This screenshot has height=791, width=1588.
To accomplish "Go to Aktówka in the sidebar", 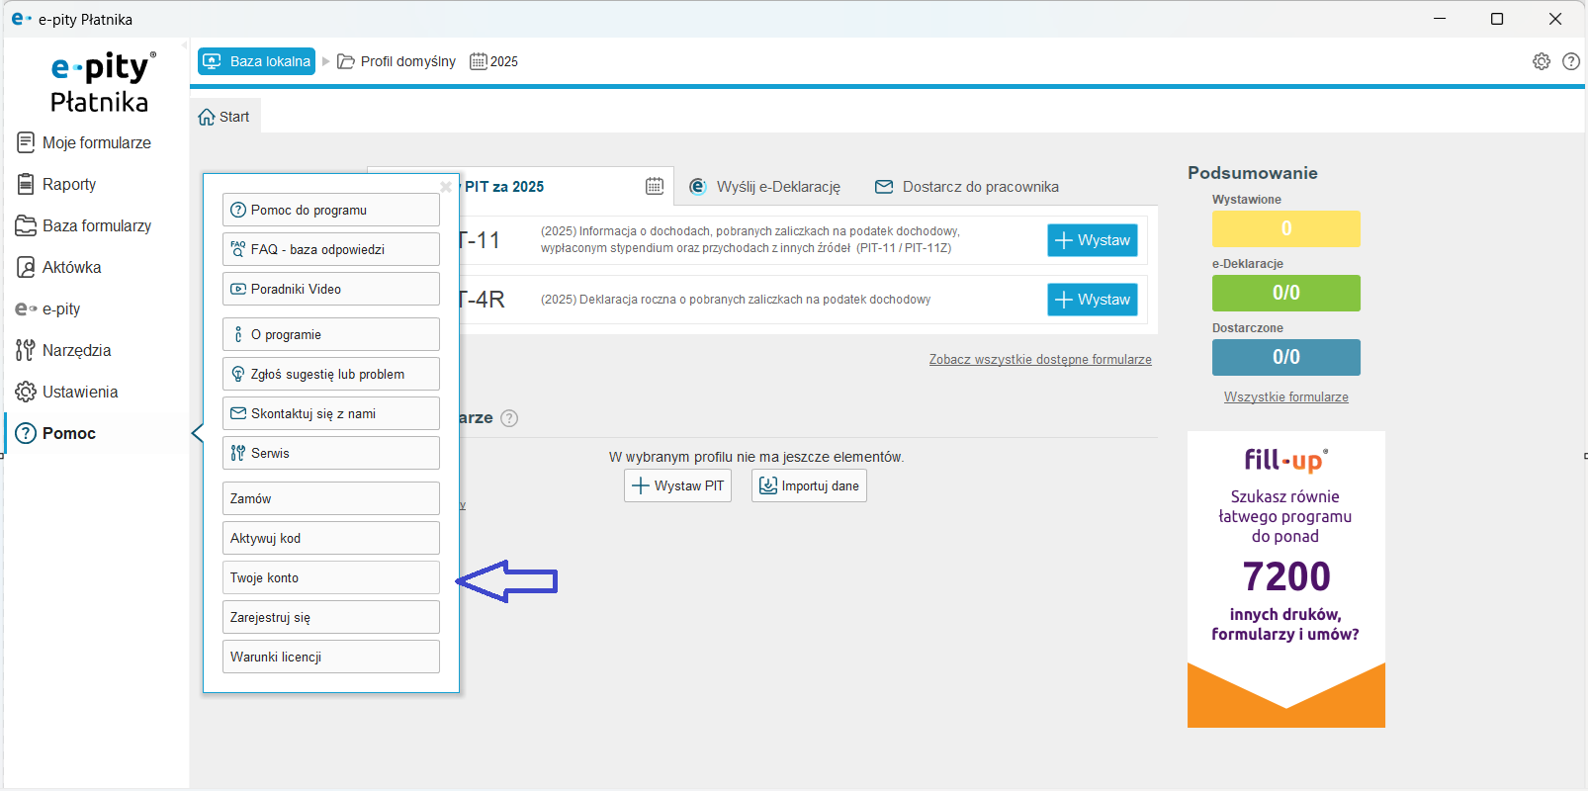I will pos(71,268).
